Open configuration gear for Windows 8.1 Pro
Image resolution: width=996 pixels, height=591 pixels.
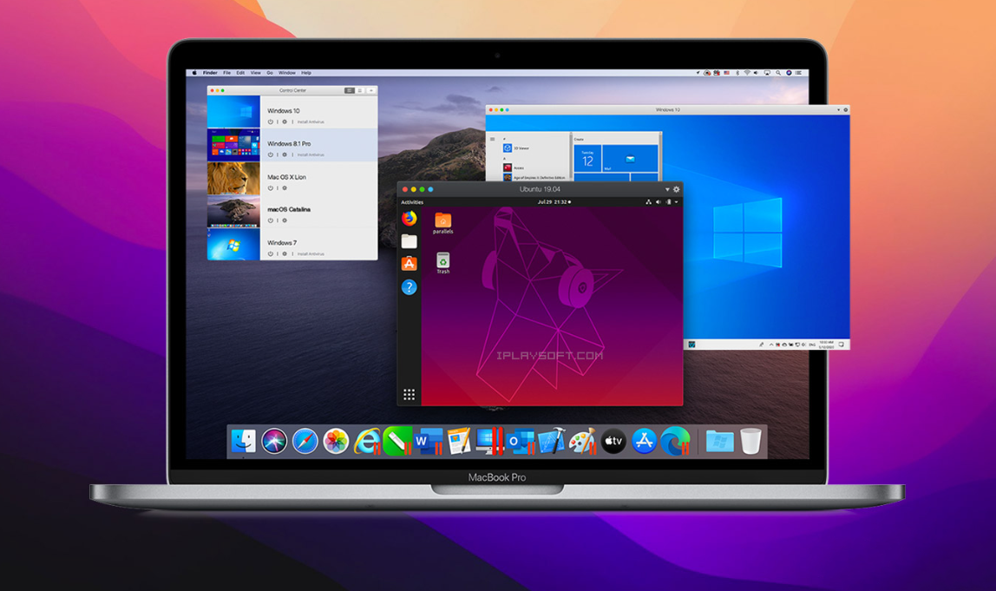[285, 154]
